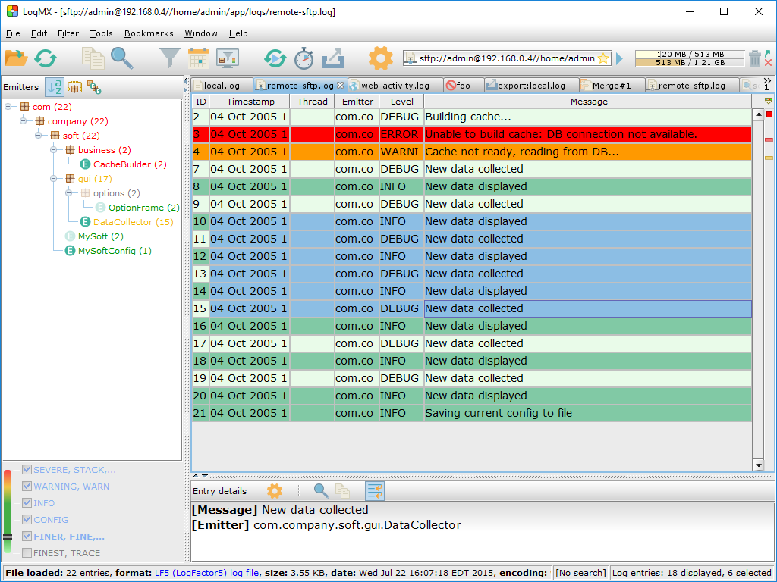This screenshot has width=777, height=582.
Task: Click the calendar date icon in toolbar
Action: [x=198, y=58]
